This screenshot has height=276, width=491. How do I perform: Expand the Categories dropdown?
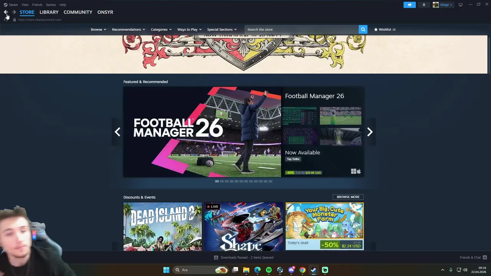pos(161,30)
